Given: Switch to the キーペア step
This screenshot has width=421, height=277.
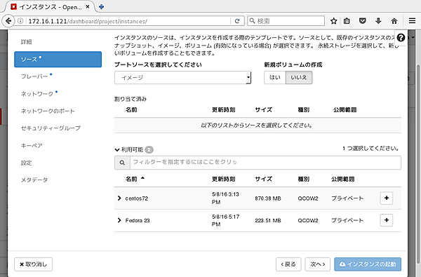Looking at the screenshot, I should click(x=32, y=145).
